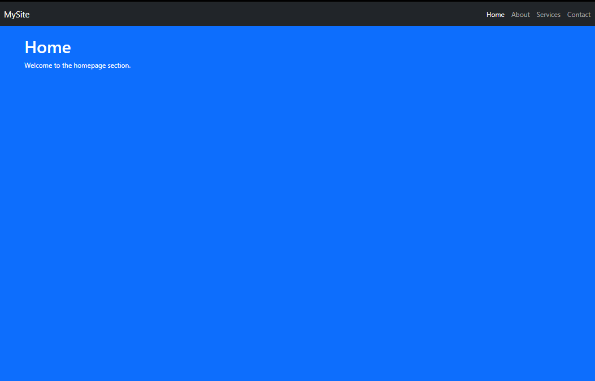Open the Home navigation link
Screen dimensions: 595x381
click(495, 15)
